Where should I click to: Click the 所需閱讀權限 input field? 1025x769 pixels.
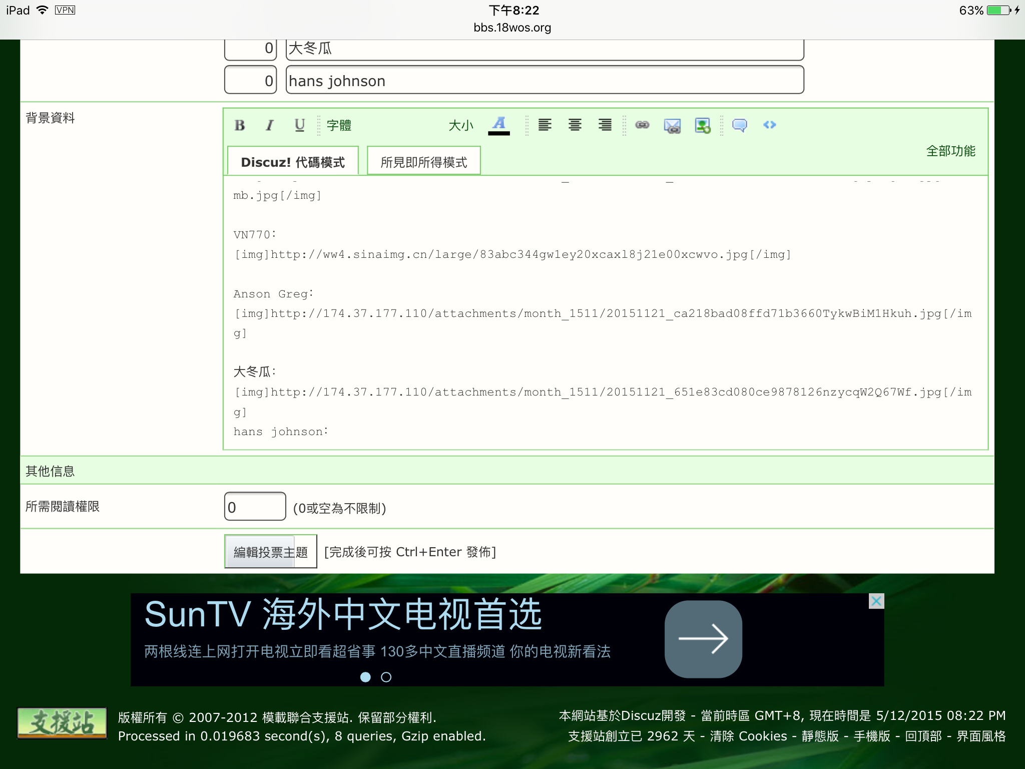[255, 507]
